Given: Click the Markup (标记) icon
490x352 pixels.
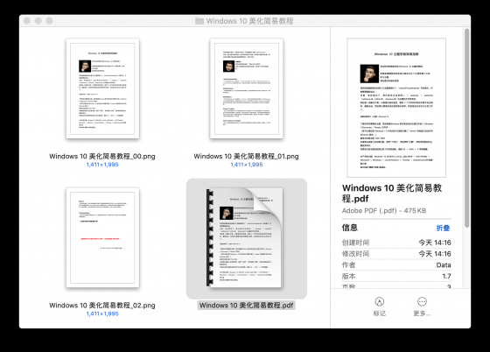Looking at the screenshot, I should (x=380, y=302).
